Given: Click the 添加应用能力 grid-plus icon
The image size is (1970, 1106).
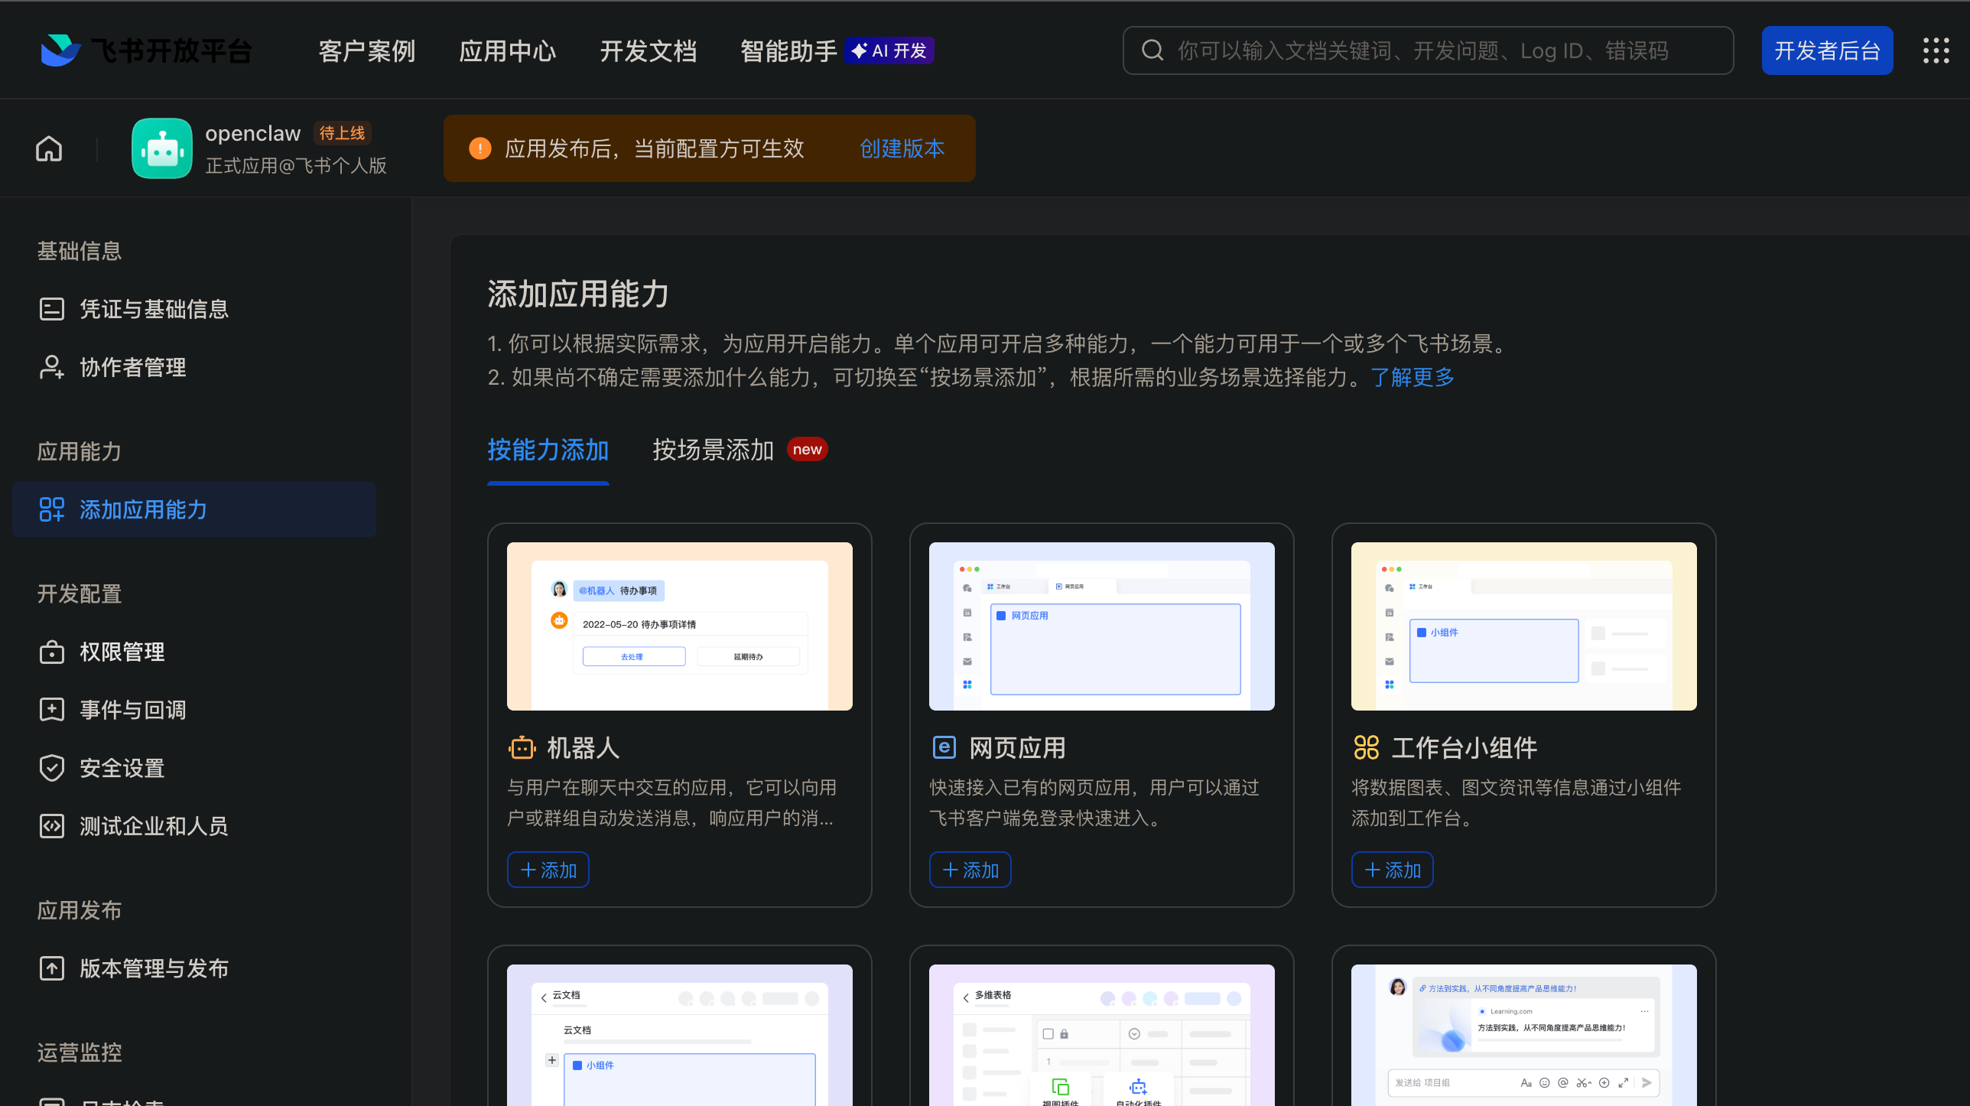Looking at the screenshot, I should (51, 509).
